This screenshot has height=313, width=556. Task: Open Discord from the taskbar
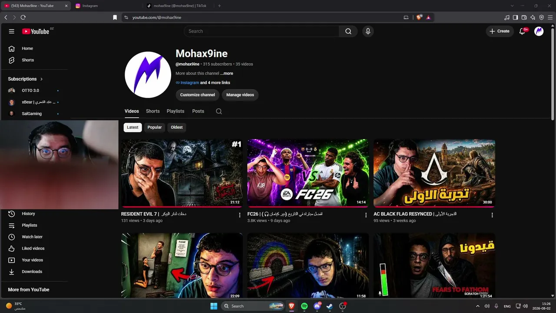pyautogui.click(x=317, y=306)
